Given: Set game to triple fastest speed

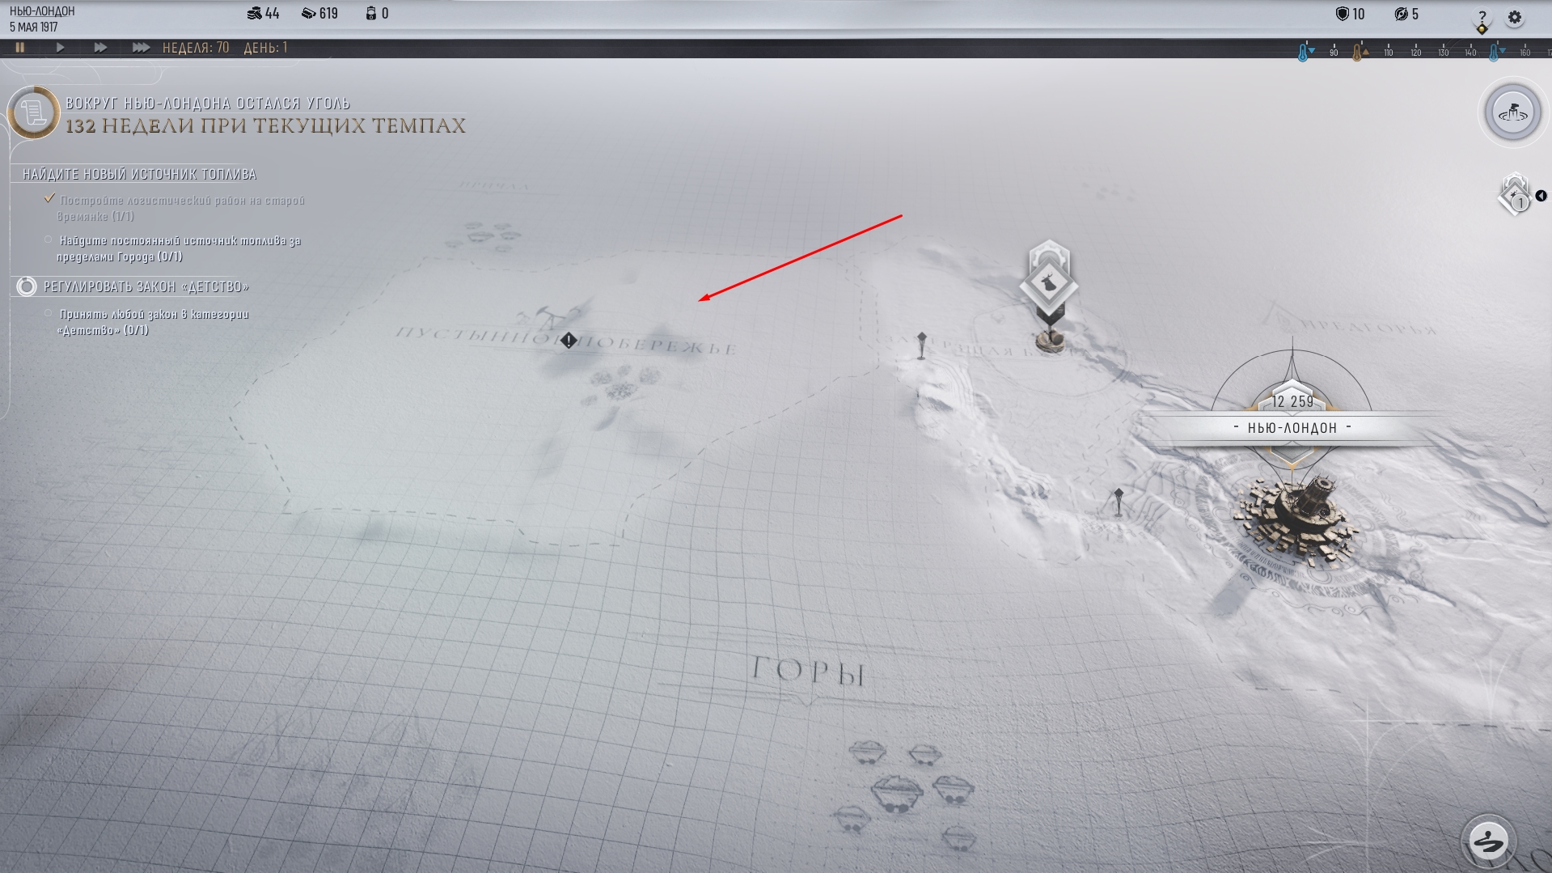Looking at the screenshot, I should pyautogui.click(x=141, y=48).
